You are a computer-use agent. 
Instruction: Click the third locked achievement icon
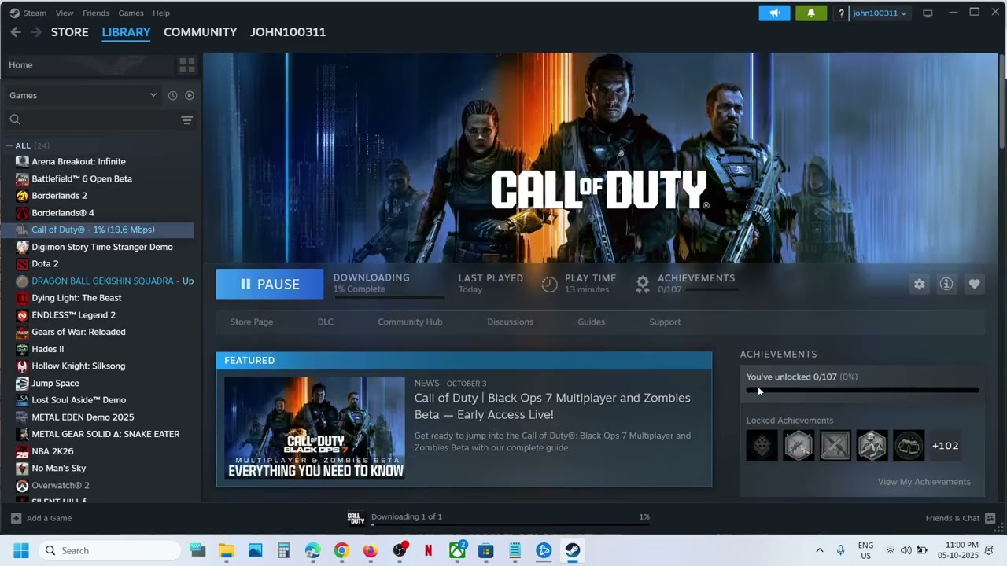point(835,446)
